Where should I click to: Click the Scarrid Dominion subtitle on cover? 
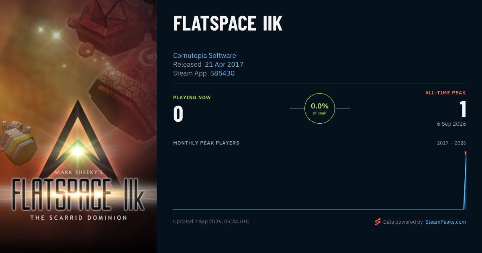[x=79, y=218]
